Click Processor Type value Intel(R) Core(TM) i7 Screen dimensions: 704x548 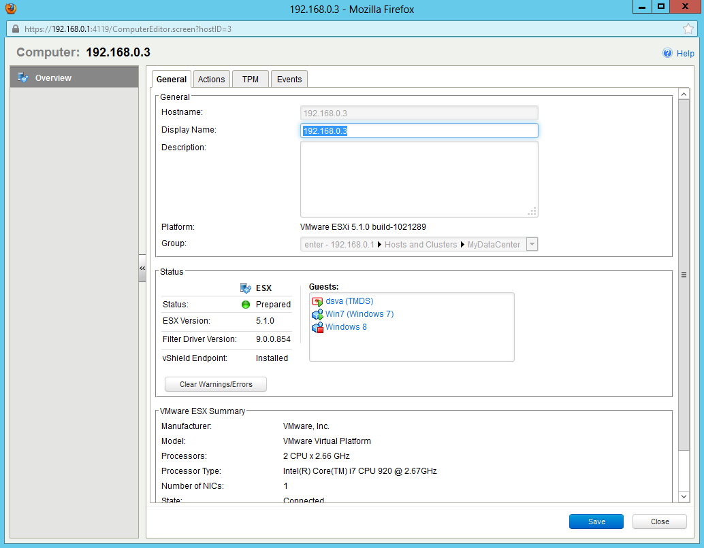pyautogui.click(x=359, y=471)
